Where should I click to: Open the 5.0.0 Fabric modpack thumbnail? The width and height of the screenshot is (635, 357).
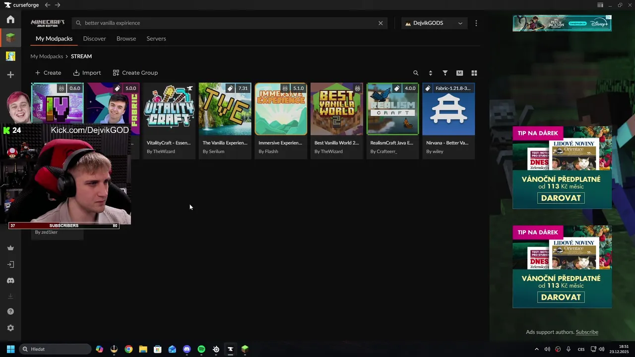click(x=113, y=109)
